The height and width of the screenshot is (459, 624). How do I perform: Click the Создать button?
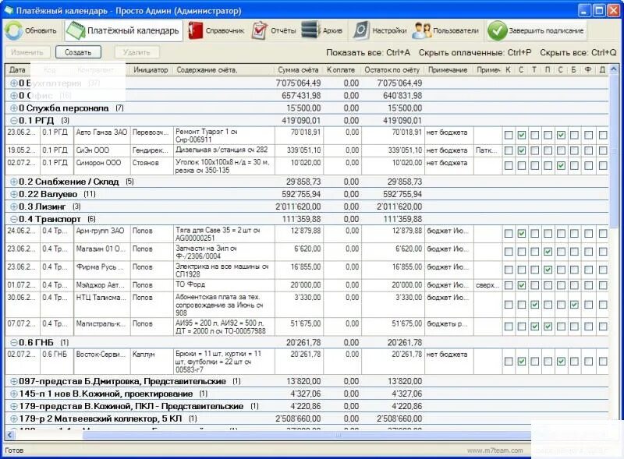78,52
